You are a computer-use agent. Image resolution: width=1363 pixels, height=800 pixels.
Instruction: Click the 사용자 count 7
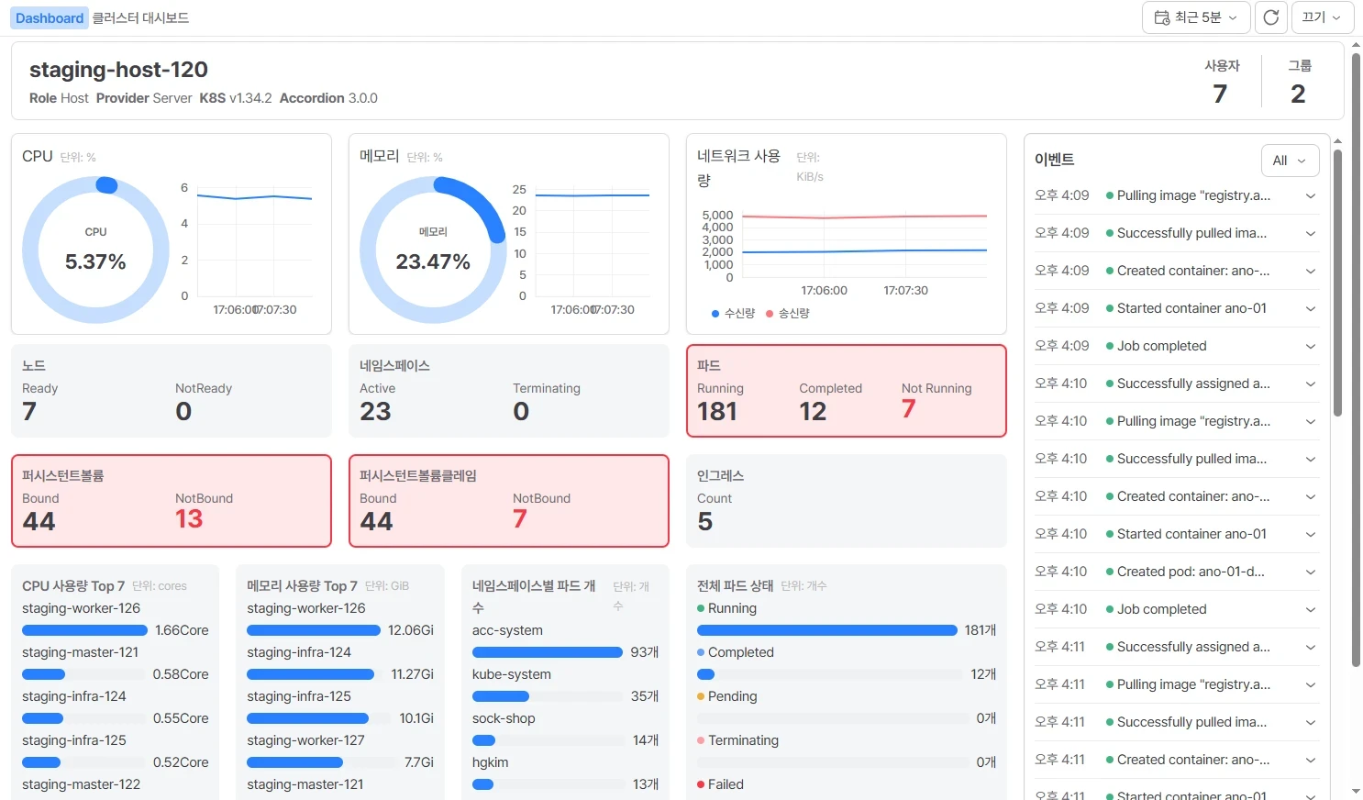1220,94
